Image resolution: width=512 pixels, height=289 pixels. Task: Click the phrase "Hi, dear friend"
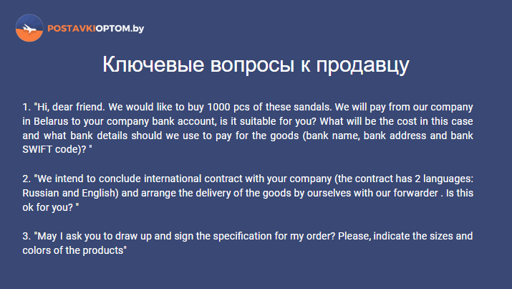tap(70, 107)
